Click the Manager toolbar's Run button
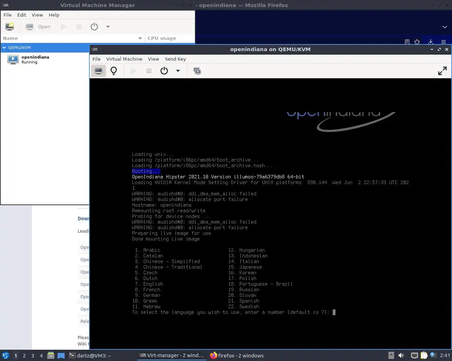 (64, 27)
